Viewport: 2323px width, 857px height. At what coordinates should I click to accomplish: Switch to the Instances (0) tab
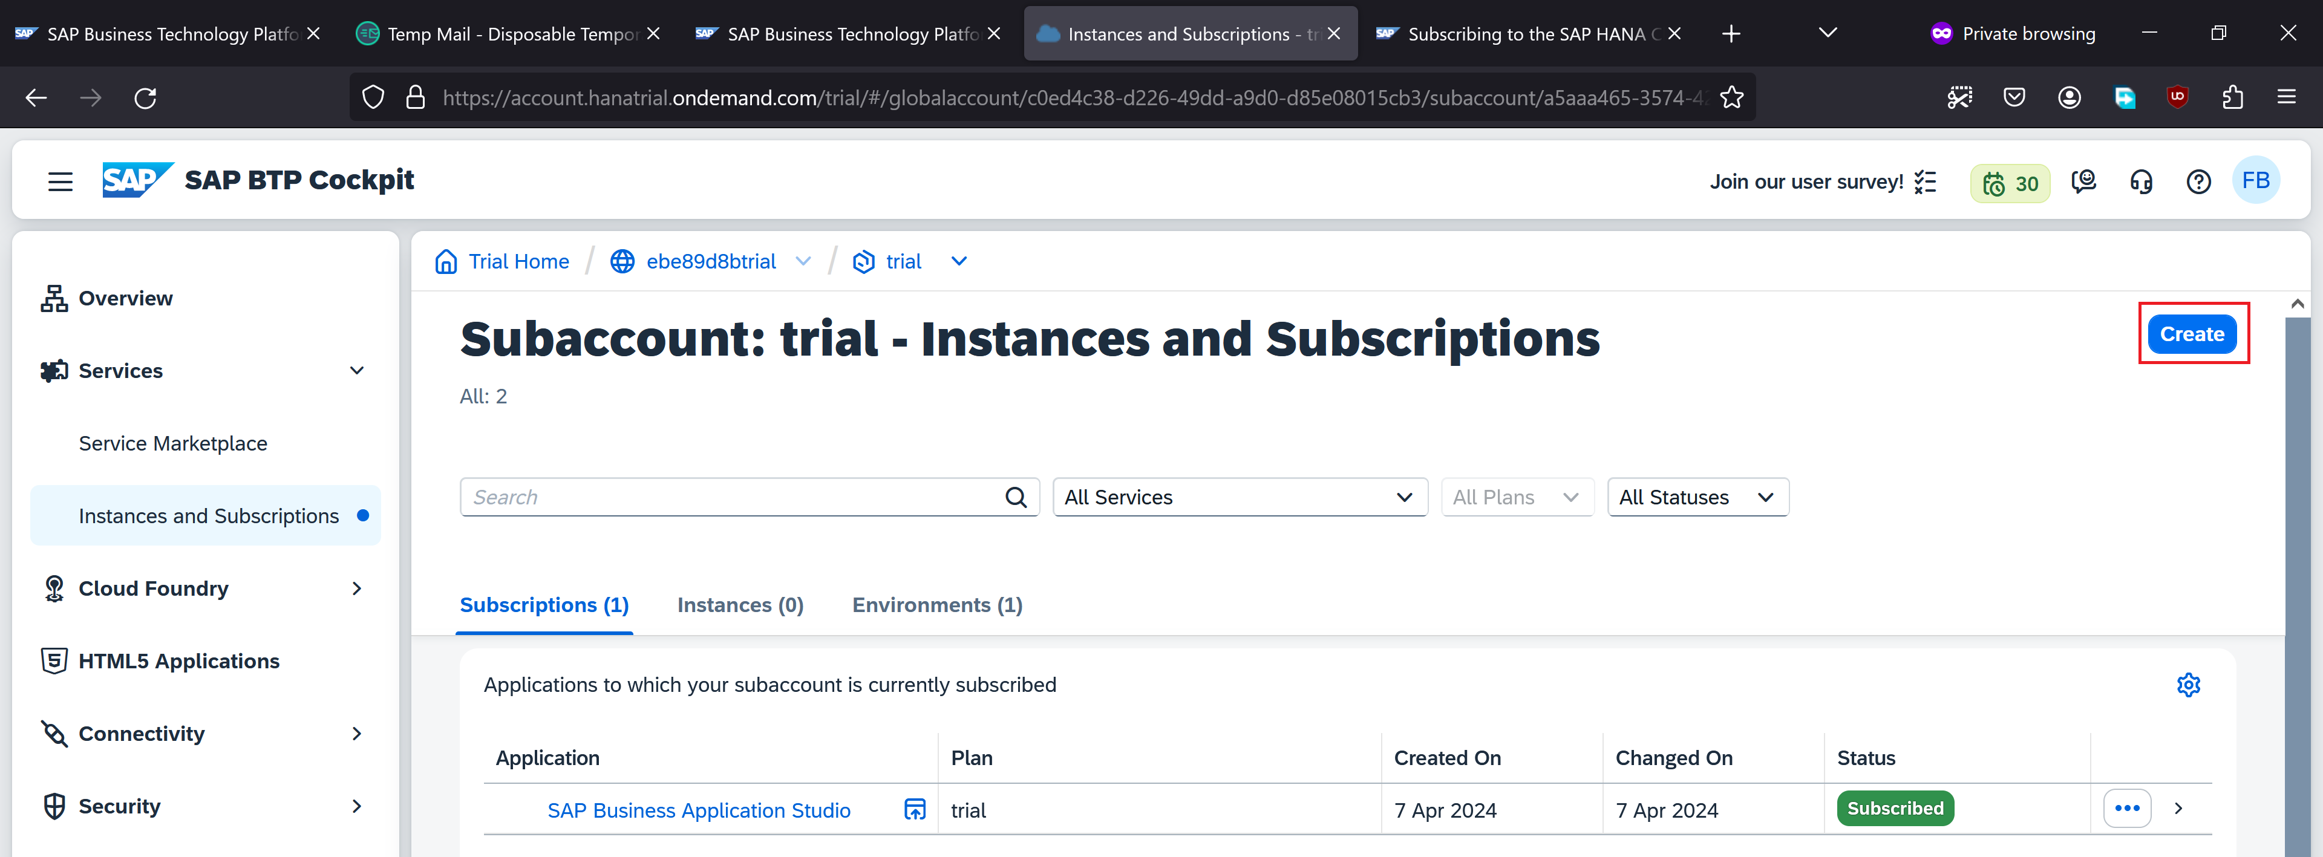739,605
